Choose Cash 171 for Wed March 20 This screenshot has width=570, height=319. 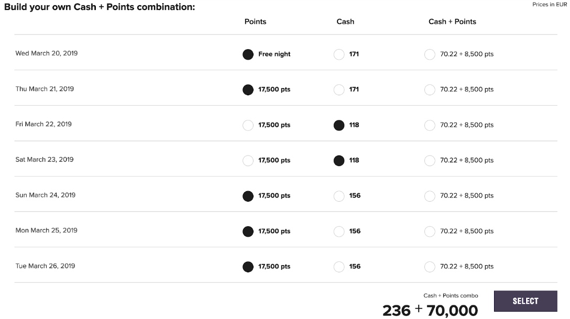339,54
